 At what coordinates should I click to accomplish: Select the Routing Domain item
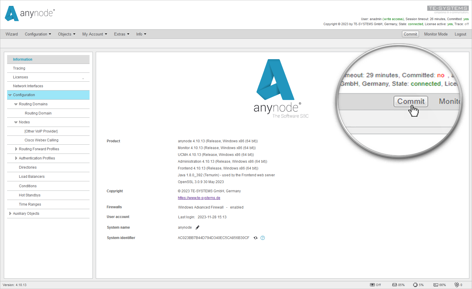pos(48,113)
